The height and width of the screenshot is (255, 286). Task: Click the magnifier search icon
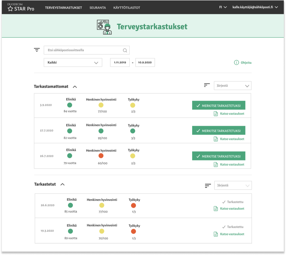point(125,50)
